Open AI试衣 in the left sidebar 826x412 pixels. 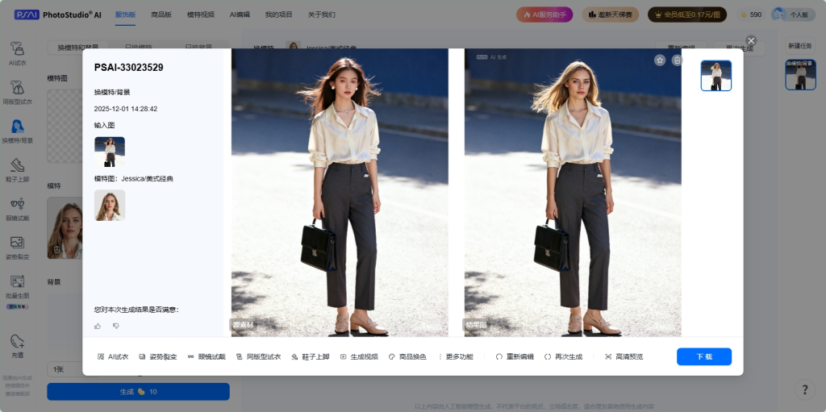tap(18, 53)
